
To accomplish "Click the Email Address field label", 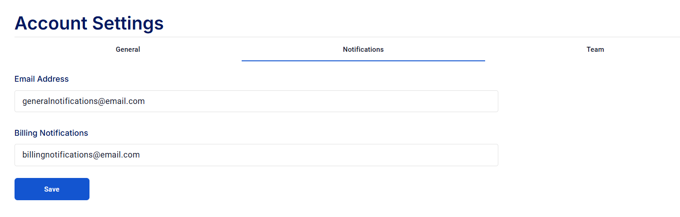I will (41, 79).
